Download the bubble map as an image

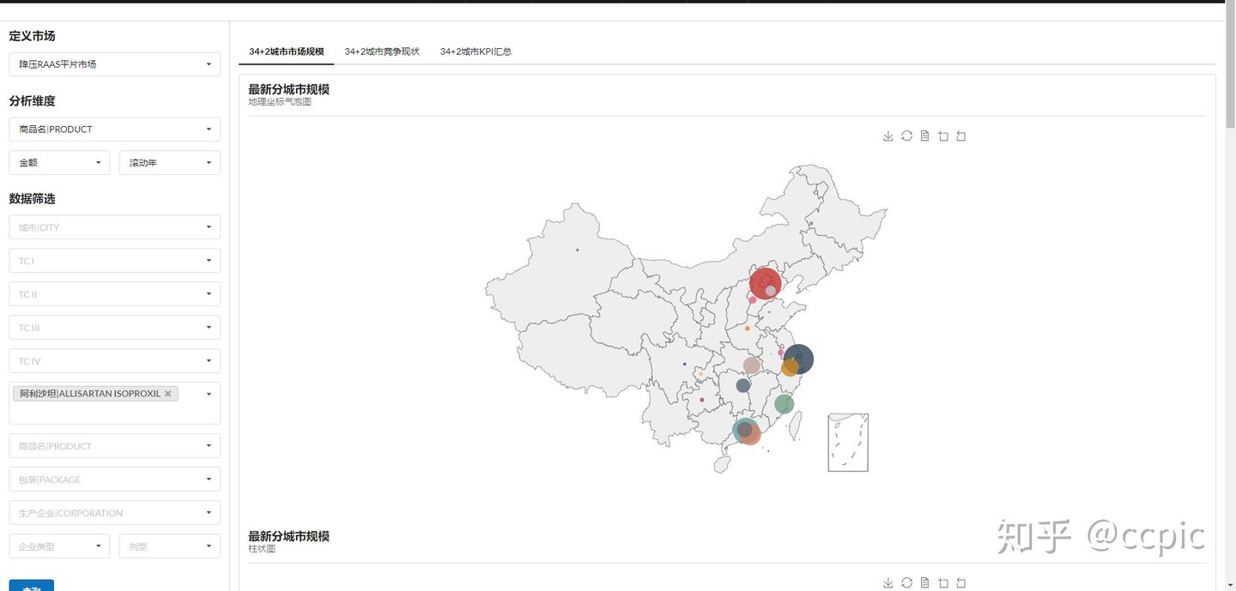pyautogui.click(x=888, y=135)
